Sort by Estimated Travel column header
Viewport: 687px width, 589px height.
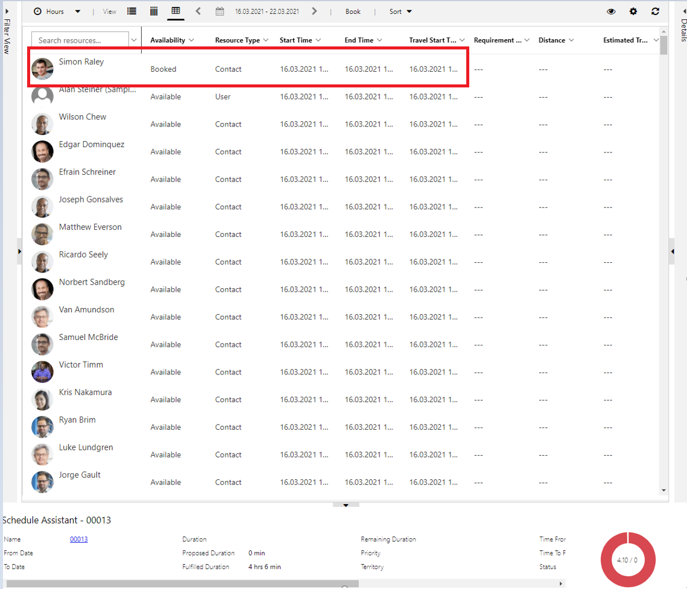pos(630,40)
